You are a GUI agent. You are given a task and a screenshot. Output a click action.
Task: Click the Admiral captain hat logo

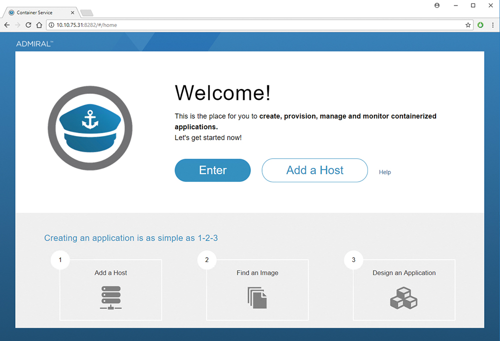(90, 128)
